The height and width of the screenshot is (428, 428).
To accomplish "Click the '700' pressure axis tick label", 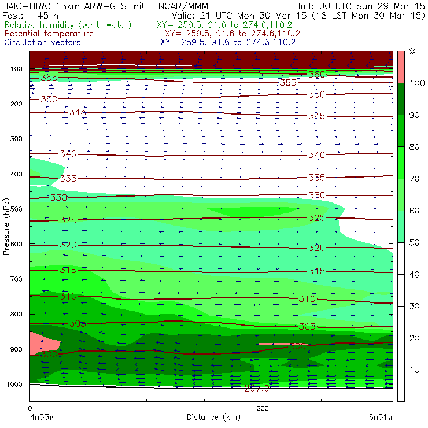I will [x=16, y=279].
